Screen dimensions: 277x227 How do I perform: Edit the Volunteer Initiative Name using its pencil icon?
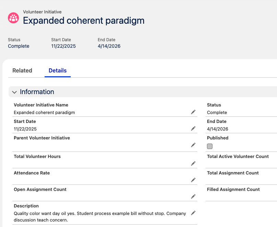click(193, 112)
